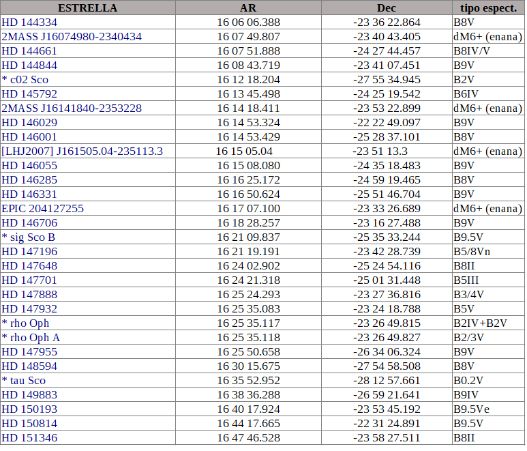Click the AR column header
Image resolution: width=527 pixels, height=451 pixels.
pos(248,8)
